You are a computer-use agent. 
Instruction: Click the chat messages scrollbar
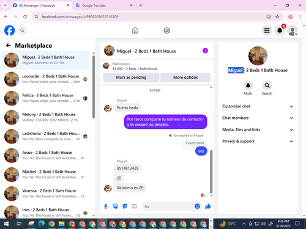[211, 172]
